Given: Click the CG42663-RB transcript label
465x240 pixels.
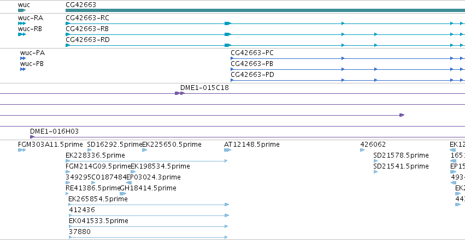Looking at the screenshot, I should point(87,29).
